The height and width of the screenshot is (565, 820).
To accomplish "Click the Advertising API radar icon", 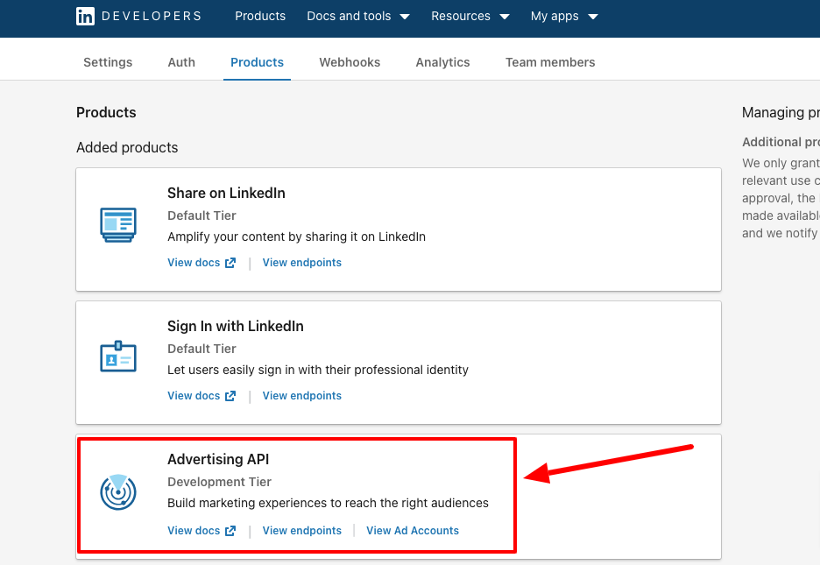I will tap(118, 491).
